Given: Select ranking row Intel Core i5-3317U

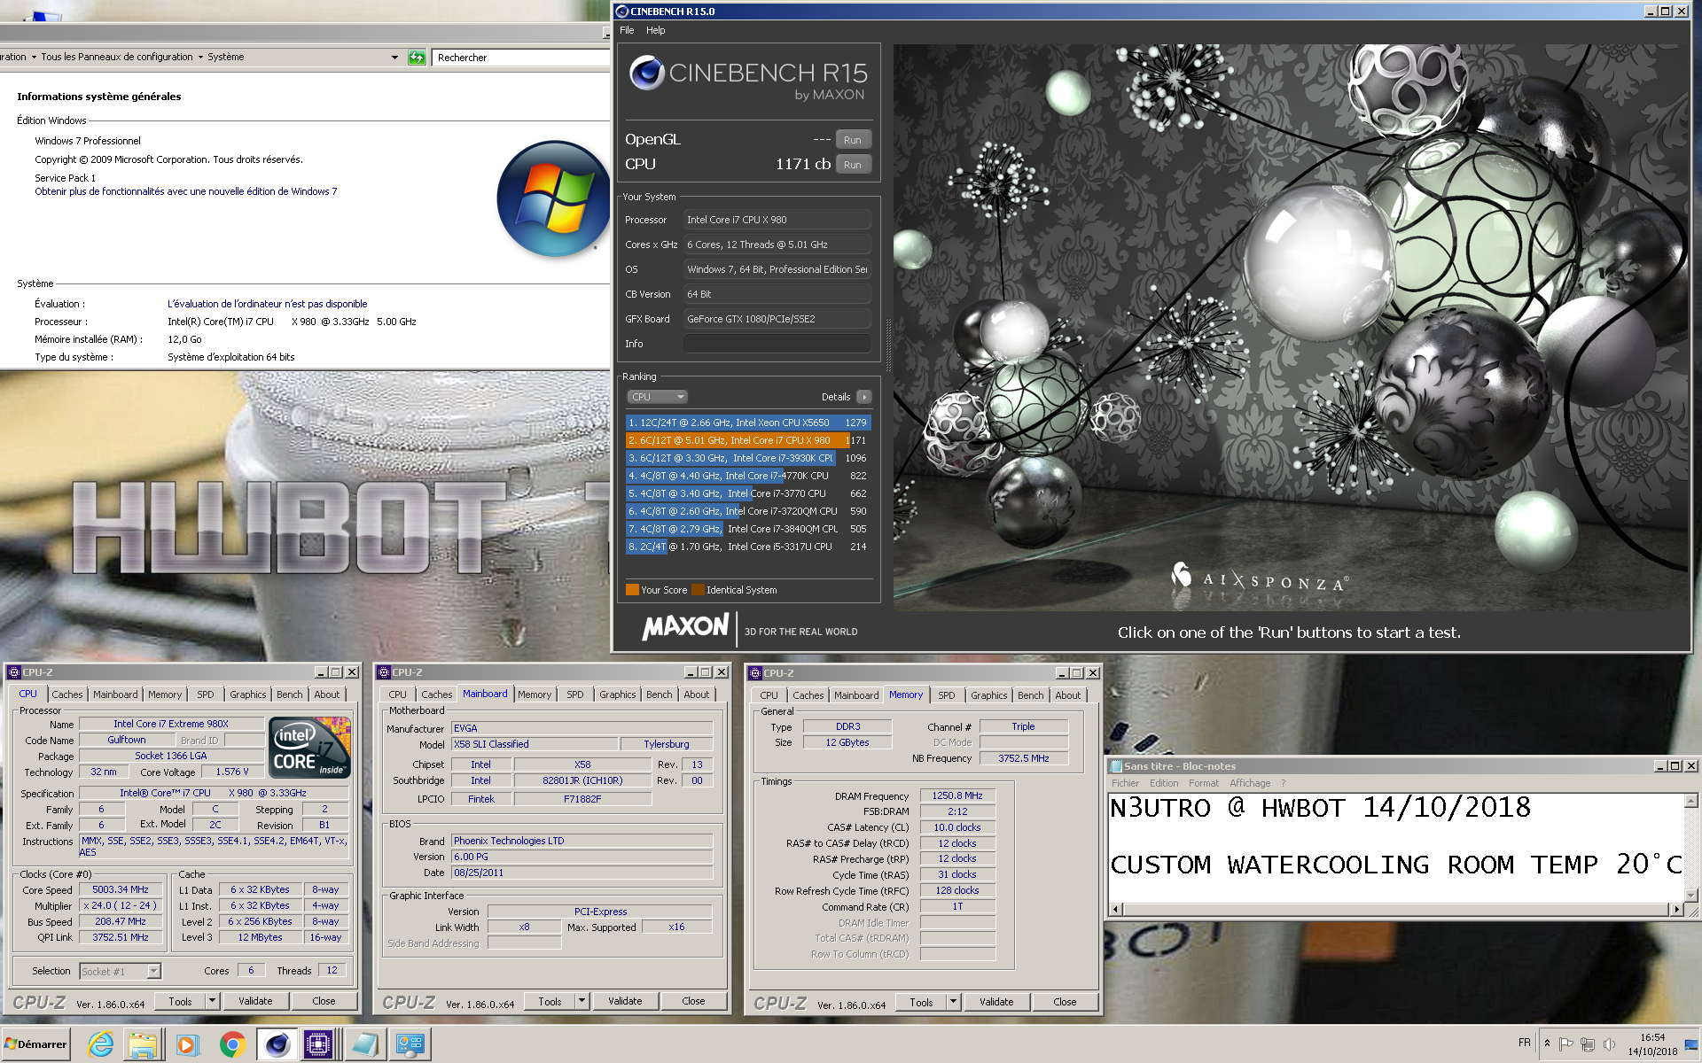Looking at the screenshot, I should [x=748, y=547].
